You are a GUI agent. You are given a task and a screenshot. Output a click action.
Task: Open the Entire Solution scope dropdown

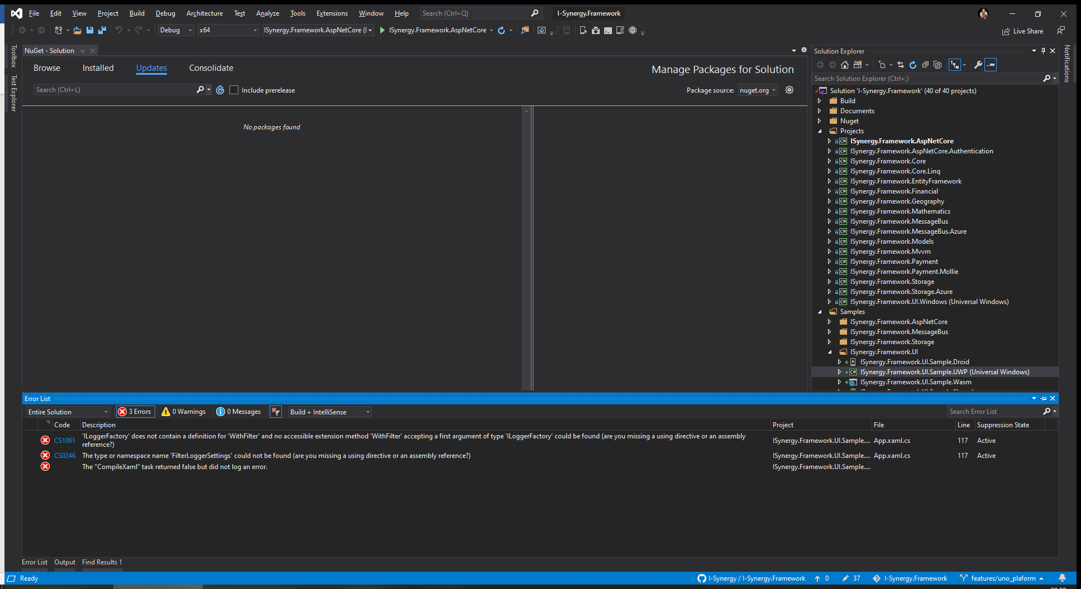[x=68, y=412]
